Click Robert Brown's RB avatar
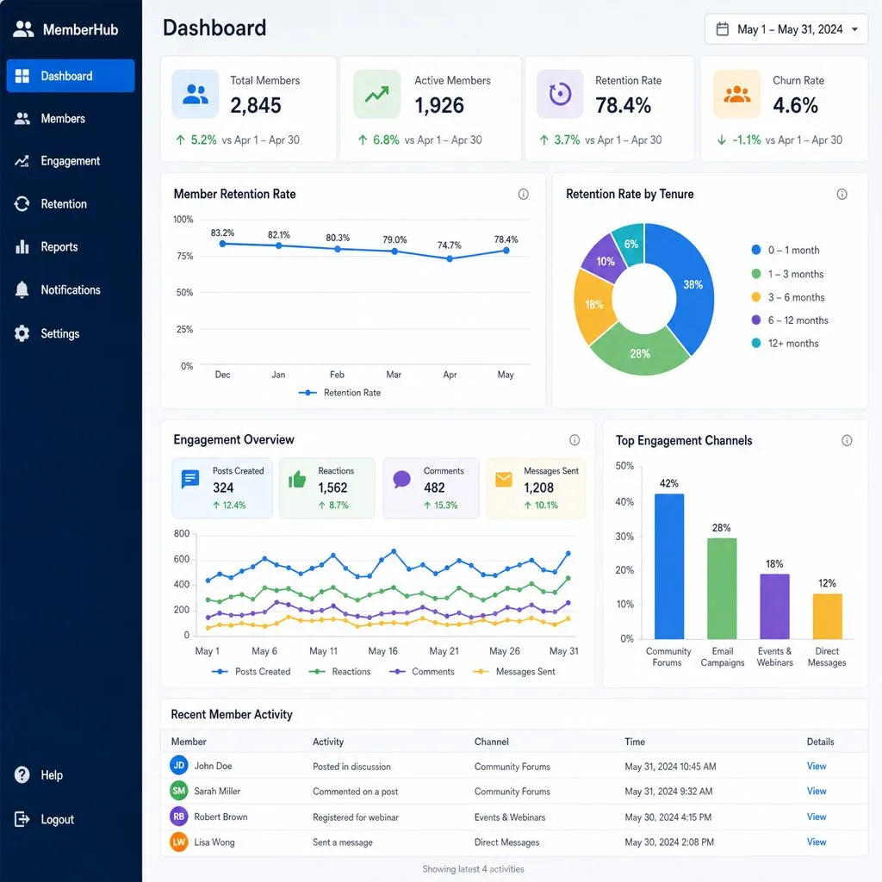Viewport: 882px width, 882px height. (179, 817)
